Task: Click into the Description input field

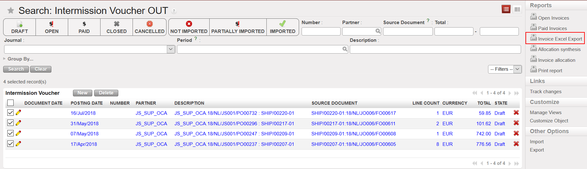Action: pyautogui.click(x=435, y=49)
